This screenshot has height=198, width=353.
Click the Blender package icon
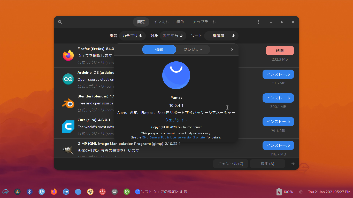coord(68,103)
